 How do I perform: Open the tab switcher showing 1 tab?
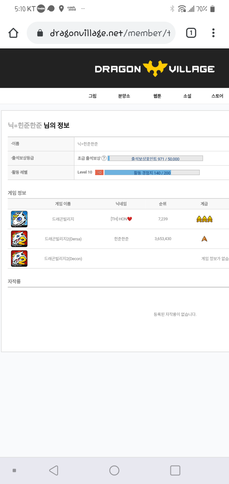[x=191, y=33]
